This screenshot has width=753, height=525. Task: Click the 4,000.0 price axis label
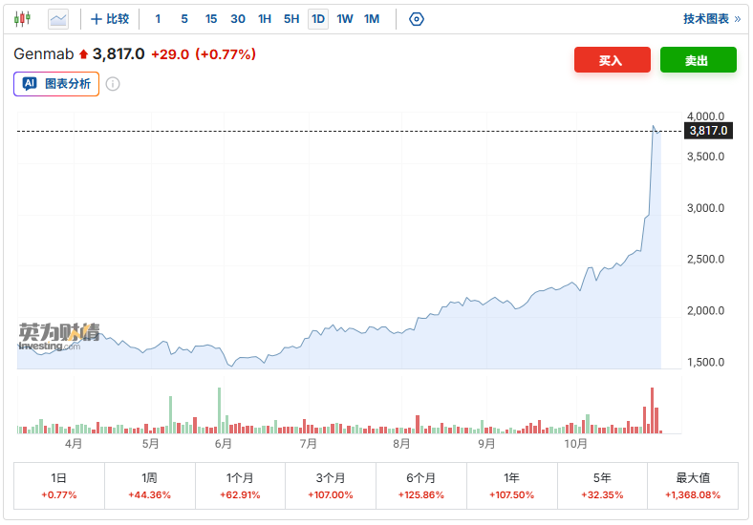(705, 116)
